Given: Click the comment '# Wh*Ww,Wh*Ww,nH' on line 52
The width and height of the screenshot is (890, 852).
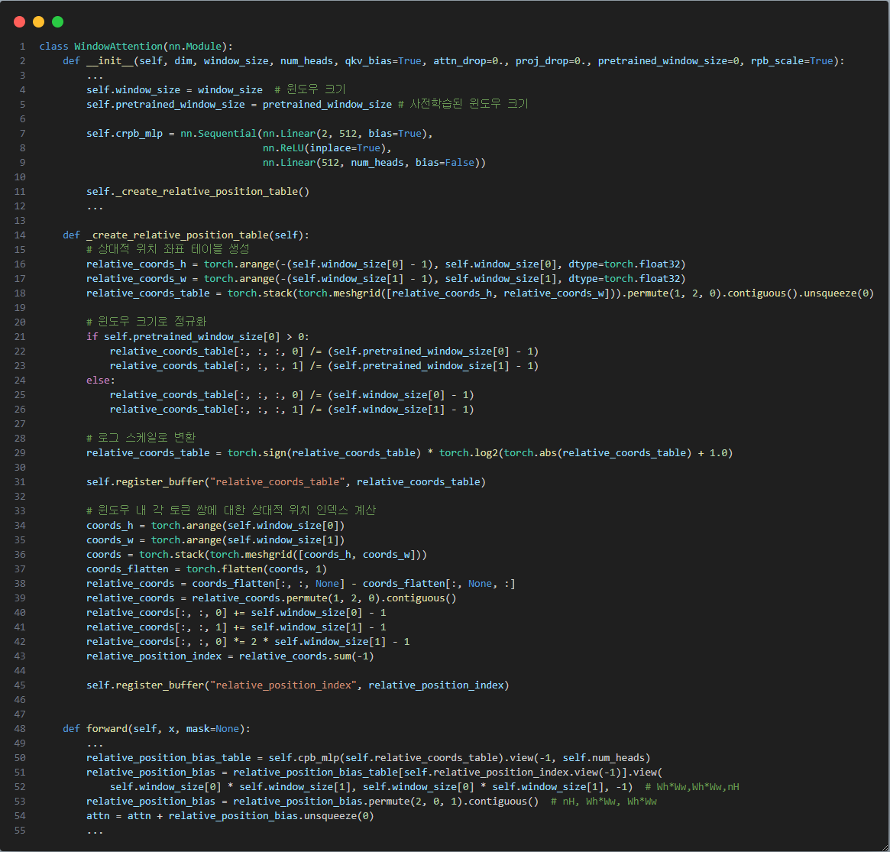Looking at the screenshot, I should [x=692, y=787].
